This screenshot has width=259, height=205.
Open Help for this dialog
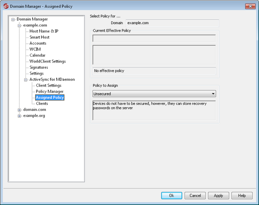pyautogui.click(x=242, y=196)
